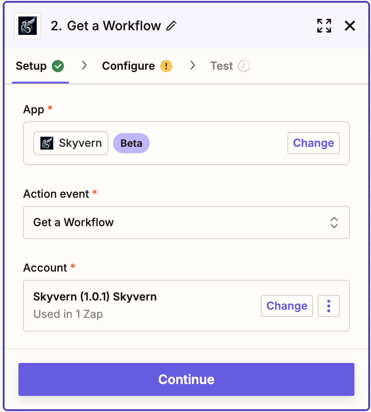Viewport: 371px width, 412px height.
Task: Rename step with the pencil icon
Action: coord(171,26)
